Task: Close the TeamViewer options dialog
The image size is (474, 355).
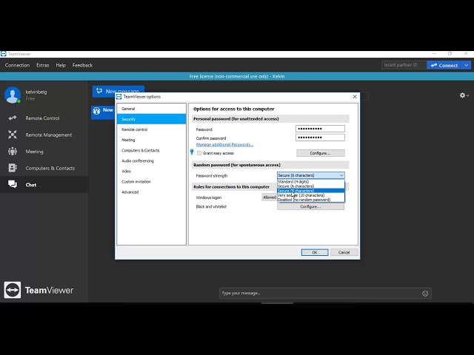Action: (355, 97)
